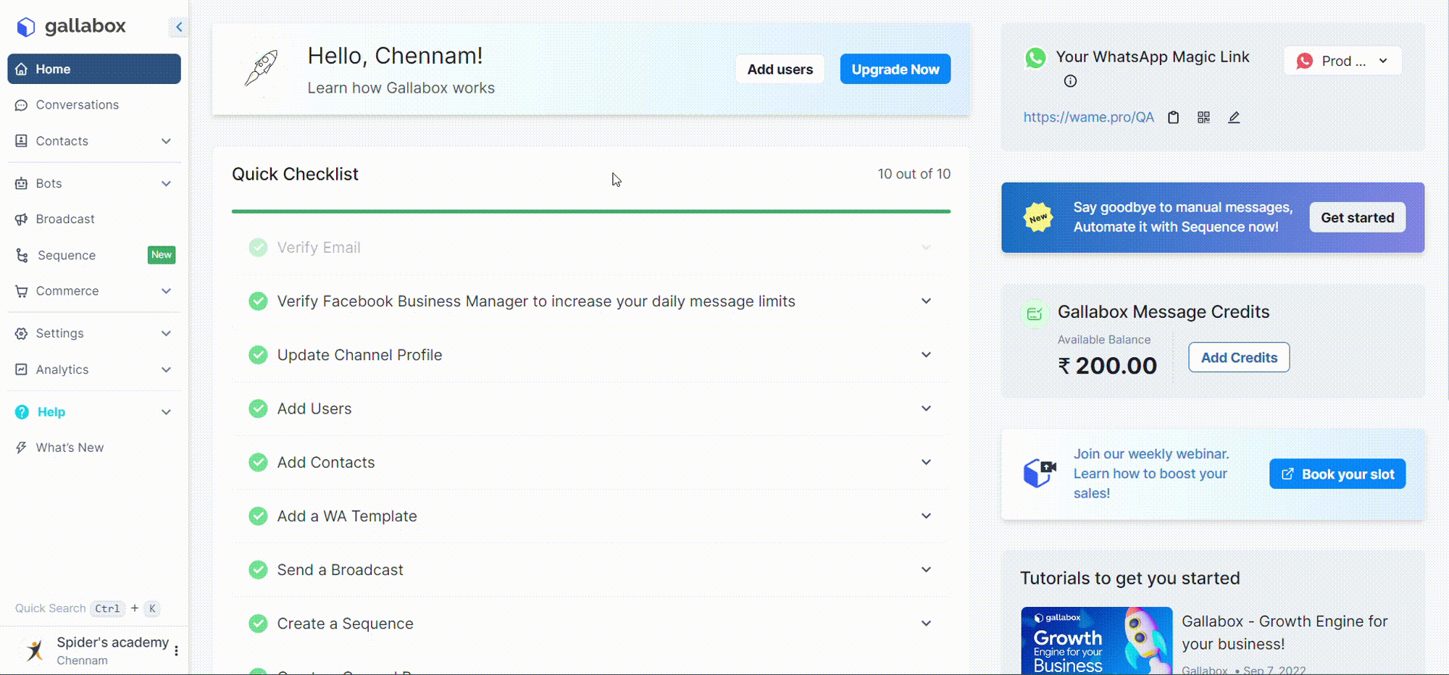Viewport: 1449px width, 675px height.
Task: Click the Update Channel Profile check mark
Action: click(258, 355)
